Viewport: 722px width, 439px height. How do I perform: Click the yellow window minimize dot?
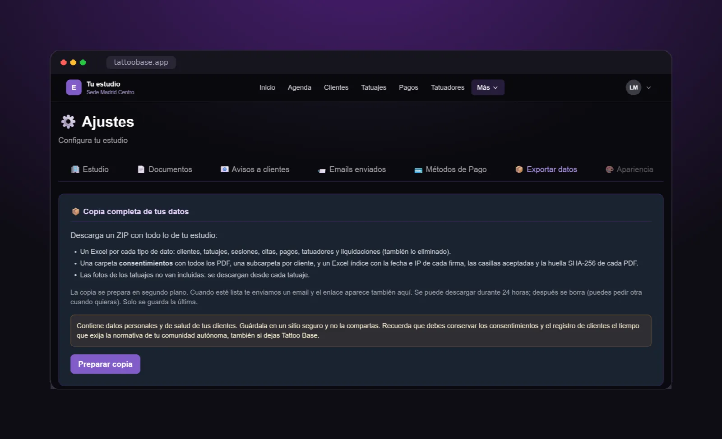pyautogui.click(x=73, y=62)
